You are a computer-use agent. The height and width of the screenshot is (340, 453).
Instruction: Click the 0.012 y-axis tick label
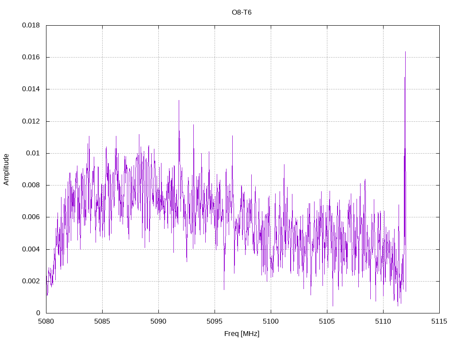point(31,121)
